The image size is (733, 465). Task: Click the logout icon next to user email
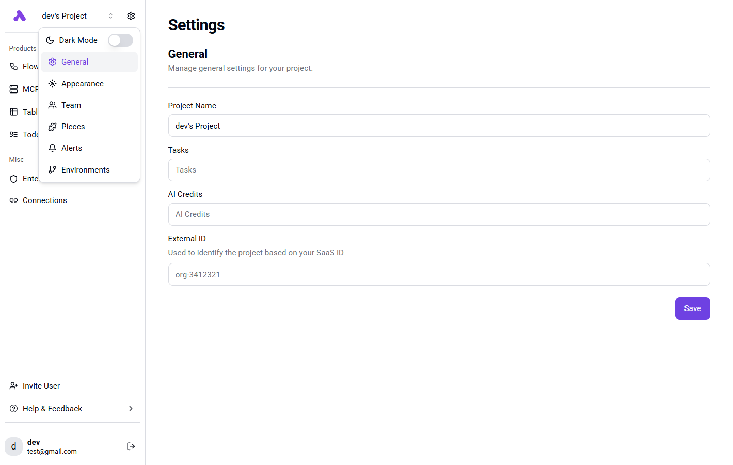point(131,446)
